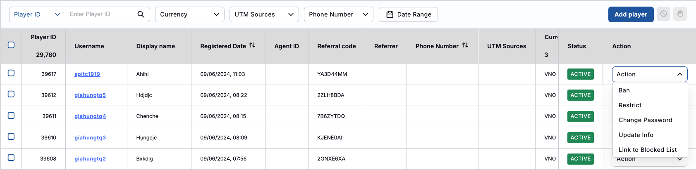This screenshot has height=170, width=696.
Task: Click the ban circle icon button
Action: tap(663, 14)
